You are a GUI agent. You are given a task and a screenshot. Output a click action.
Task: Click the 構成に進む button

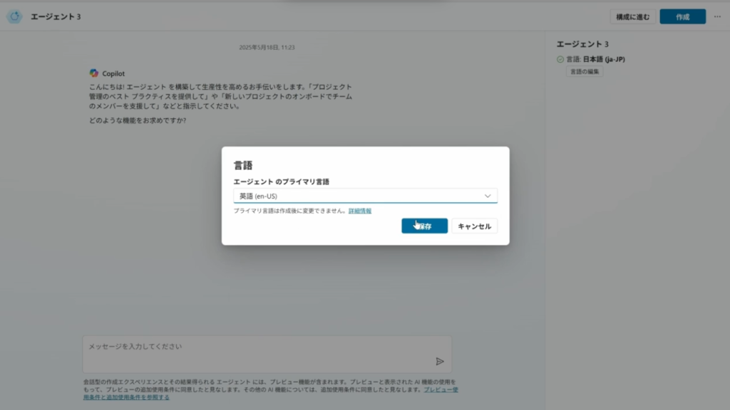[x=632, y=16]
